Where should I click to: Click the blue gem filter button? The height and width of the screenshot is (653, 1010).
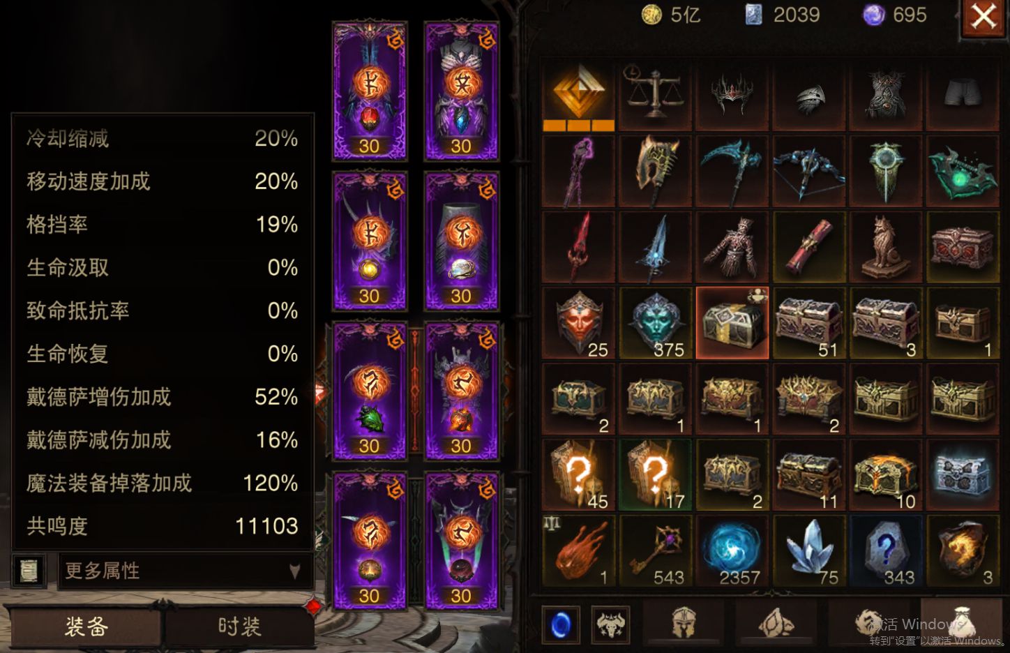(561, 624)
